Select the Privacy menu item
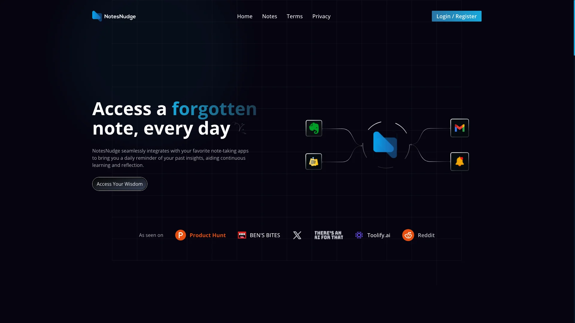Image resolution: width=575 pixels, height=323 pixels. [x=321, y=16]
